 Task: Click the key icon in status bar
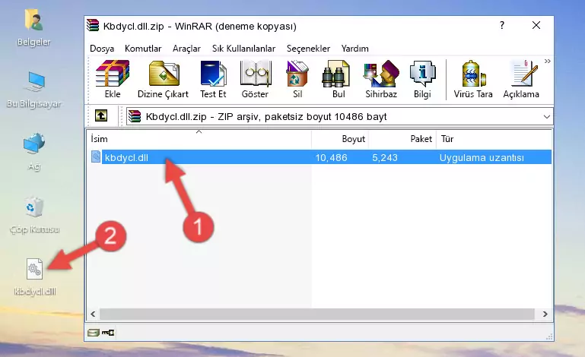(108, 333)
